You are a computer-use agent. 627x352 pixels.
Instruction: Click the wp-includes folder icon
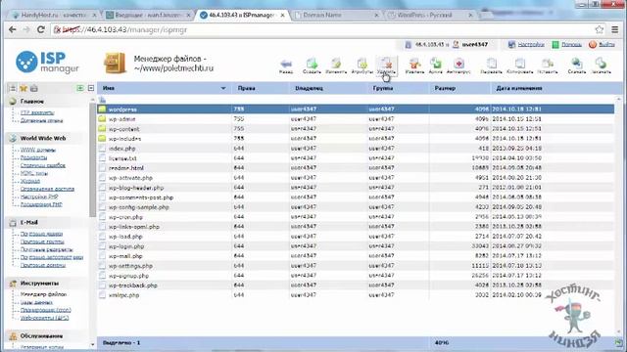point(102,139)
